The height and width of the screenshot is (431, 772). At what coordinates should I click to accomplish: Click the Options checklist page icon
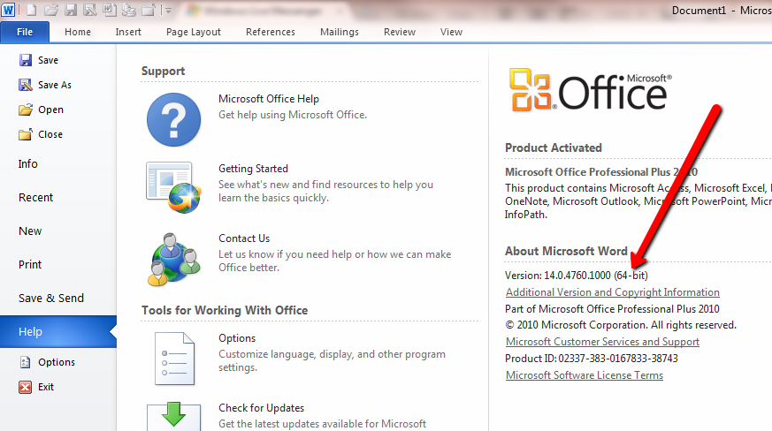(175, 359)
